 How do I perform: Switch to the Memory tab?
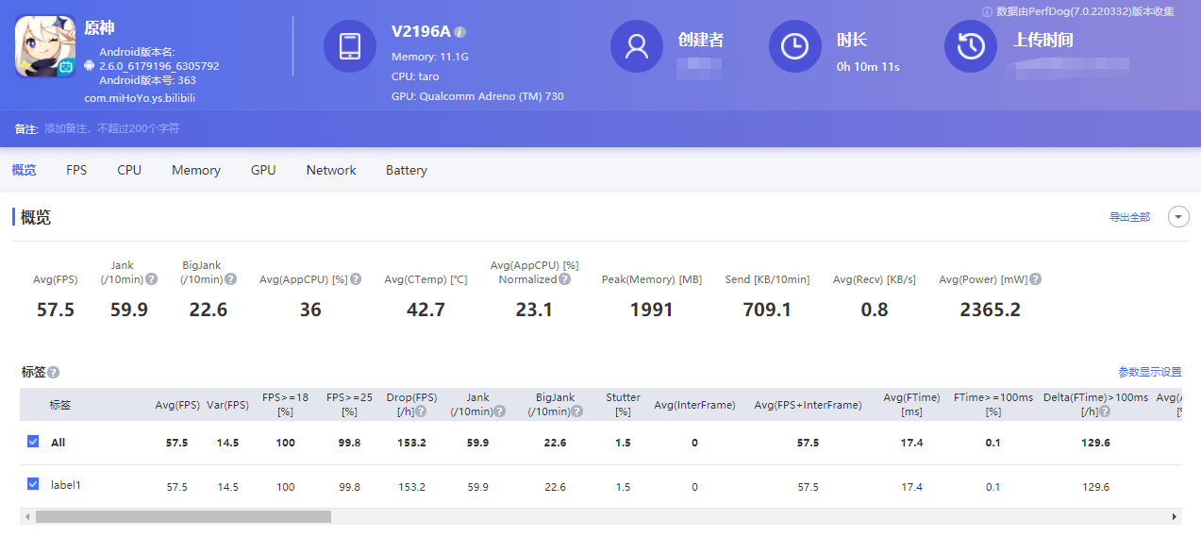pos(196,170)
